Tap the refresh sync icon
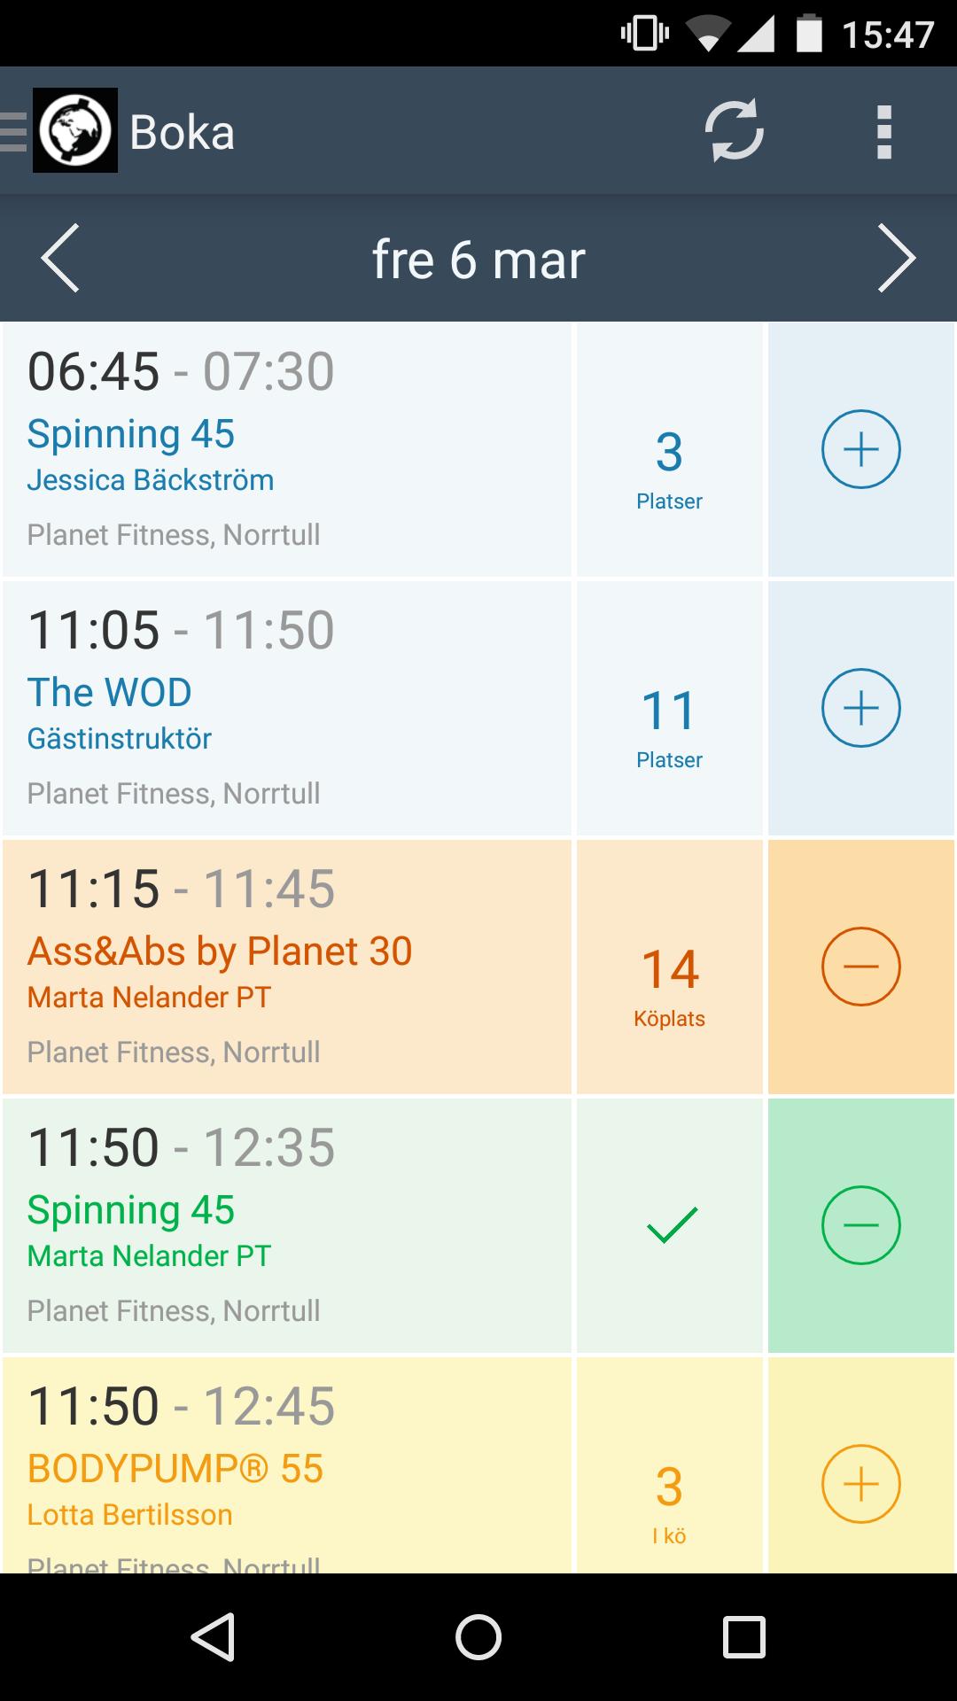The width and height of the screenshot is (957, 1701). click(x=734, y=131)
